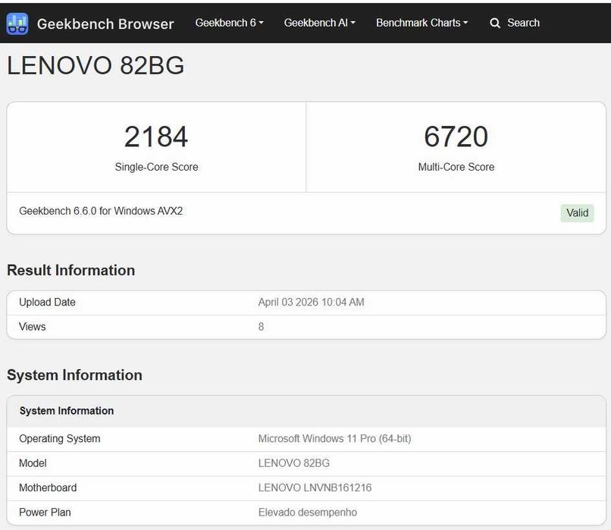
Task: Click the Microsoft Windows 11 Pro value
Action: (x=334, y=438)
